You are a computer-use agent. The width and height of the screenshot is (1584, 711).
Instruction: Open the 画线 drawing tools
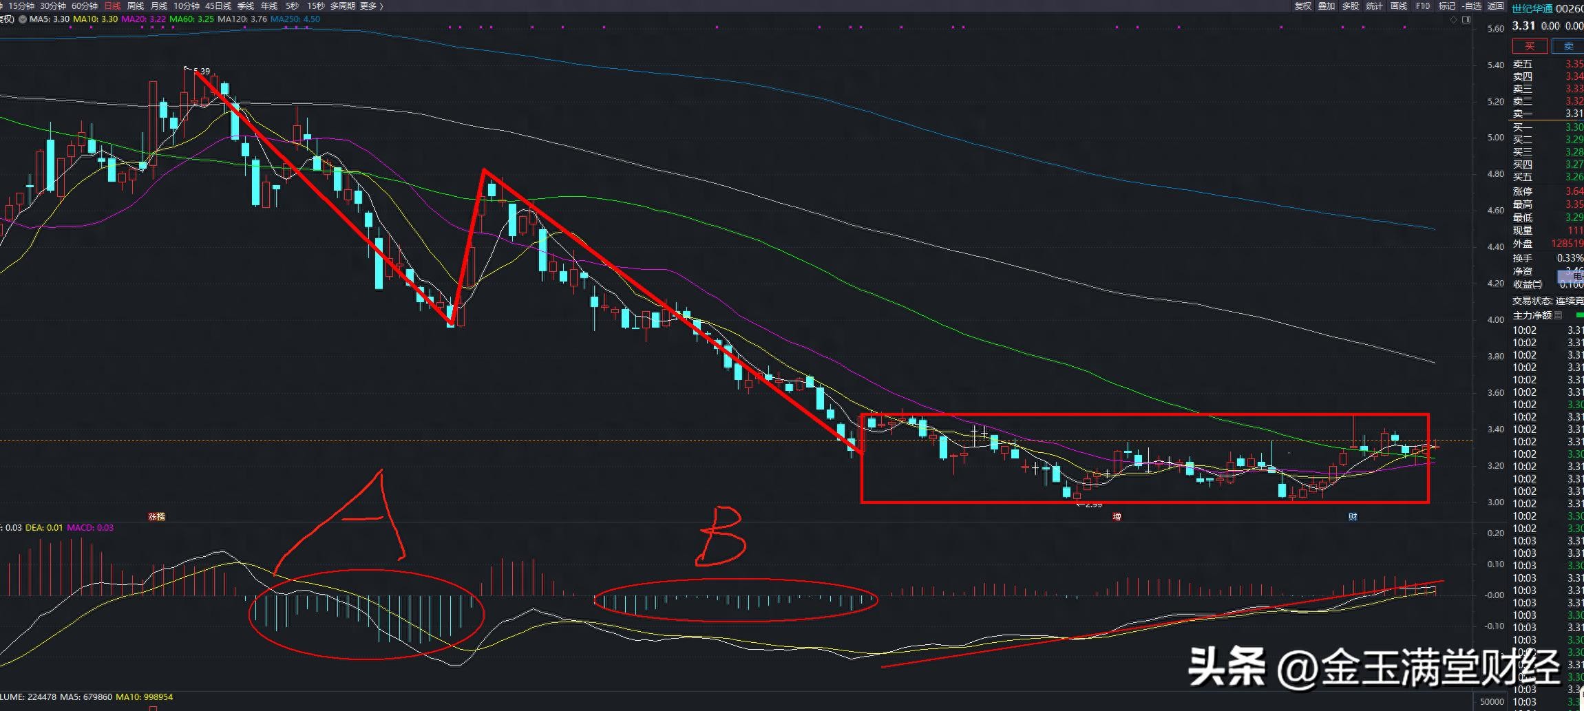click(1399, 6)
